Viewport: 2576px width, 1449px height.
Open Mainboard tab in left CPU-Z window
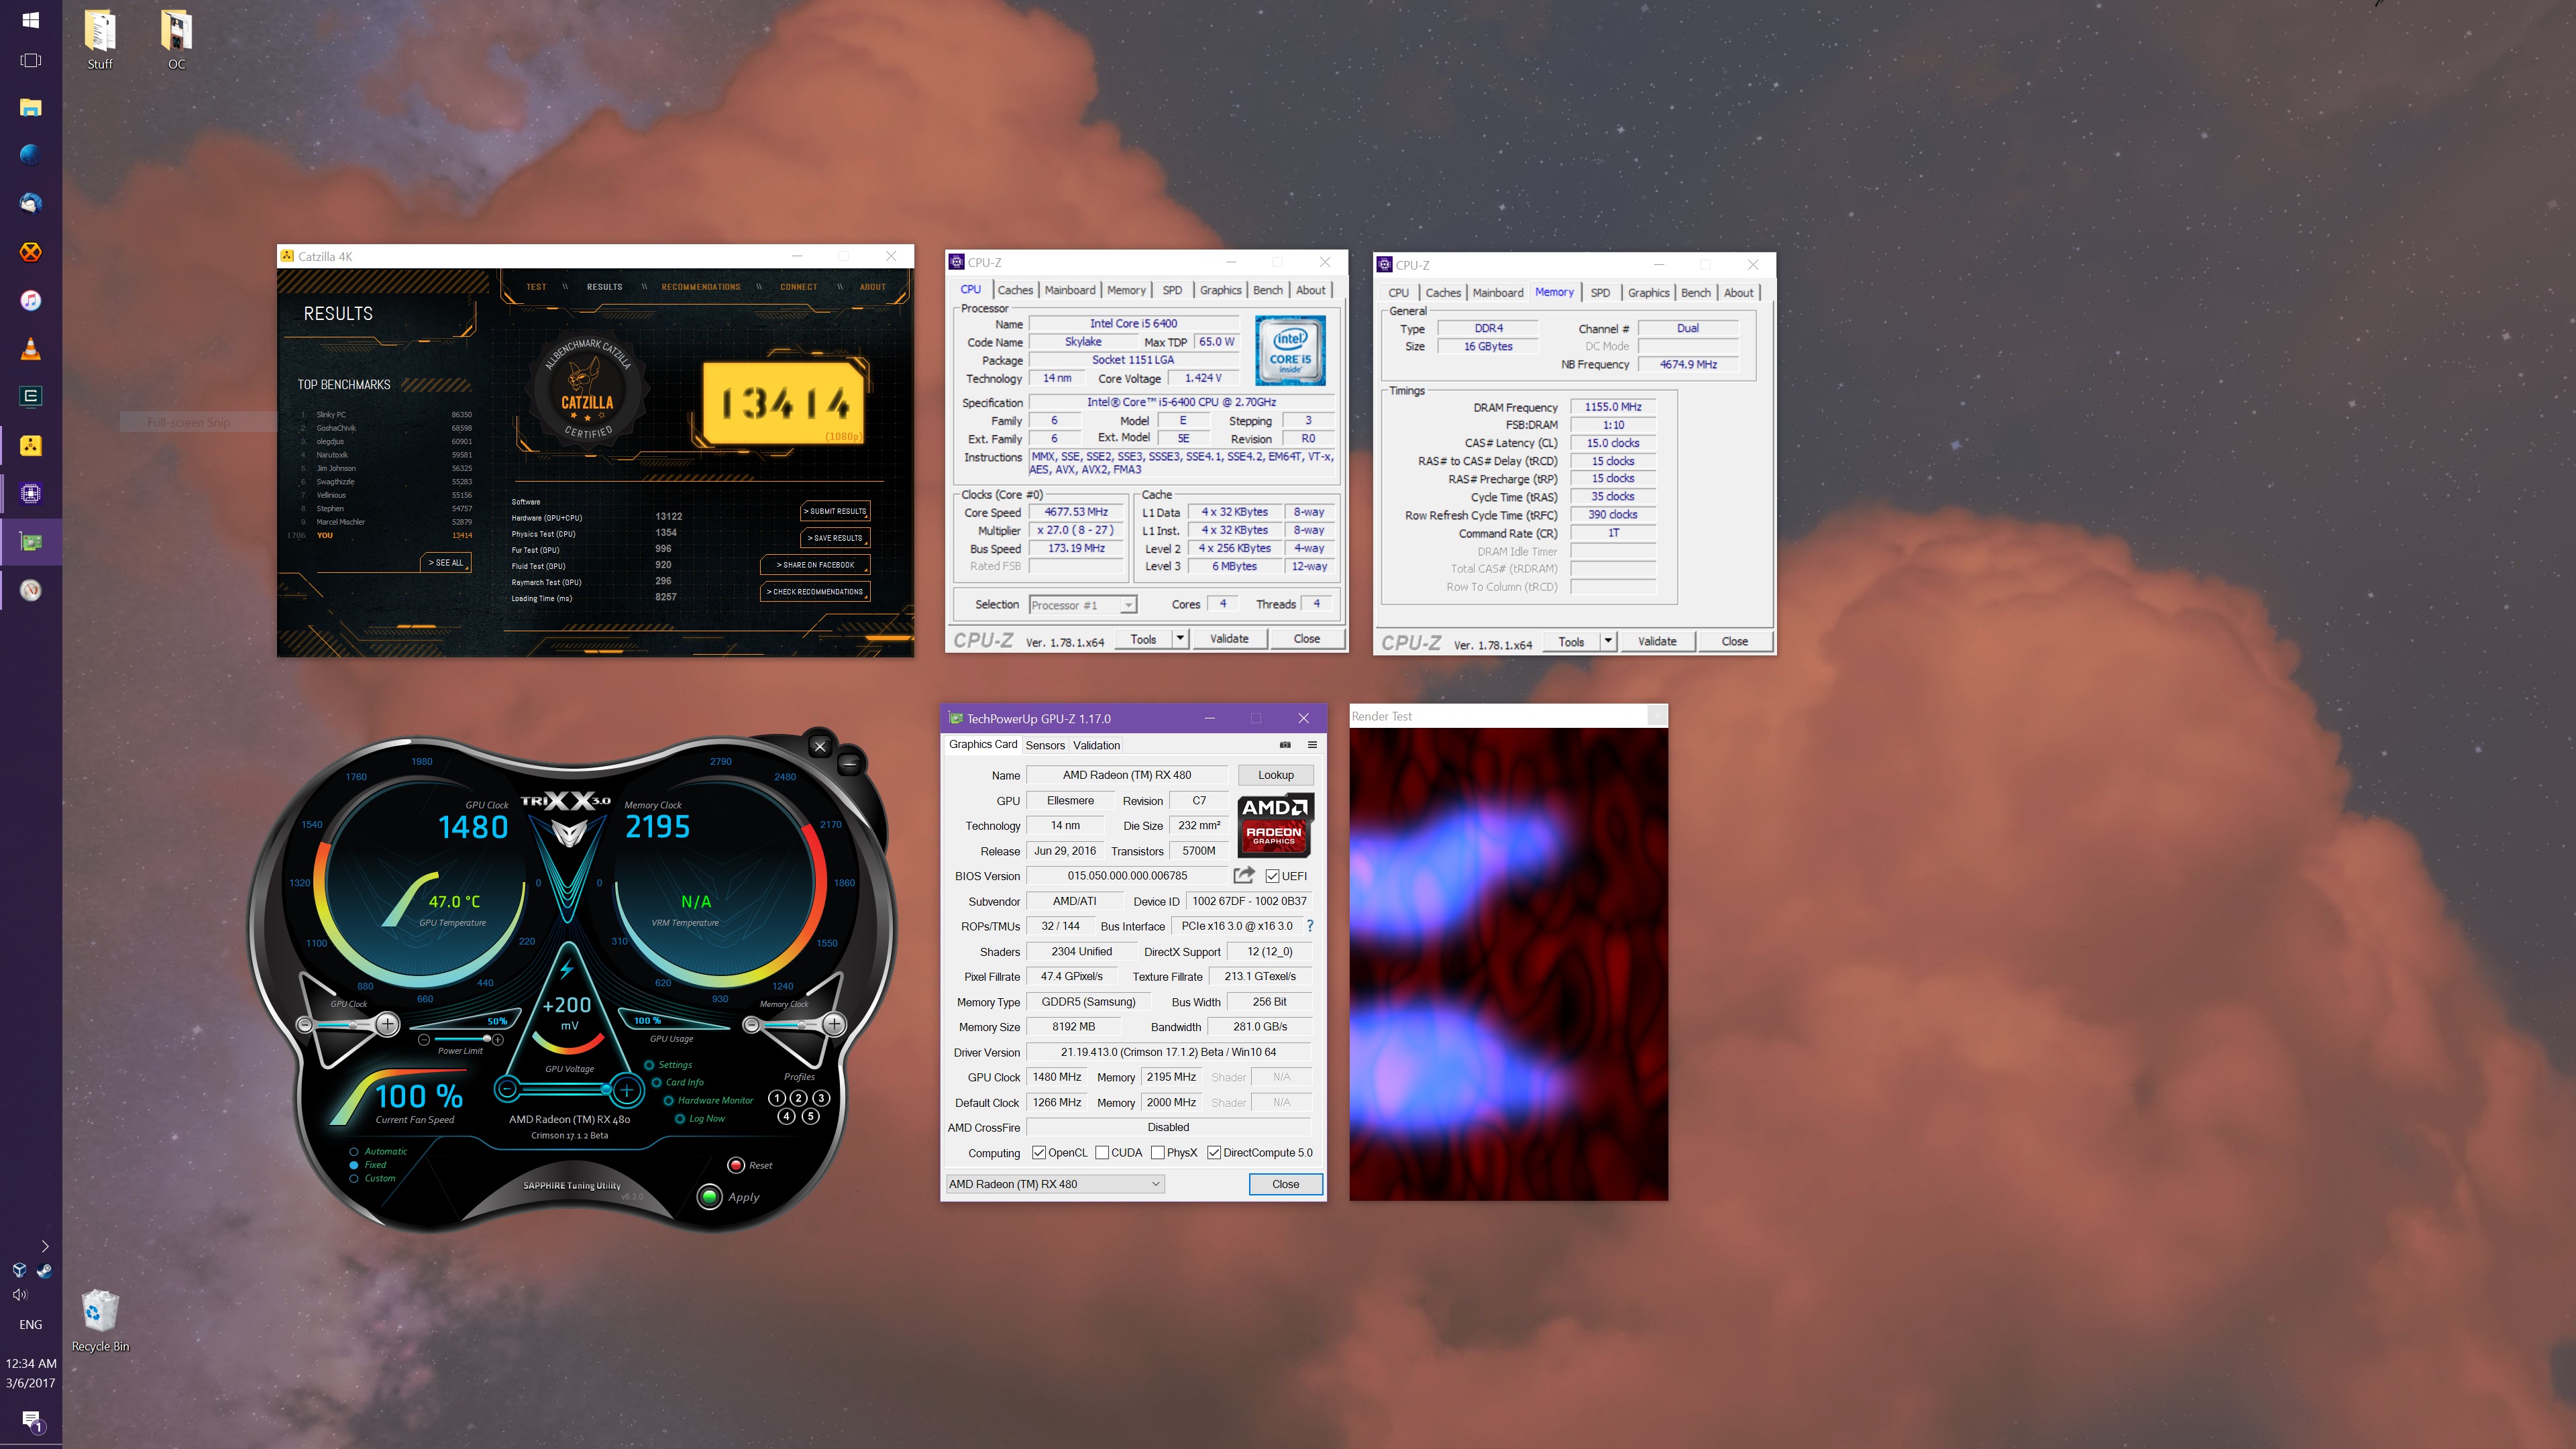click(1070, 290)
